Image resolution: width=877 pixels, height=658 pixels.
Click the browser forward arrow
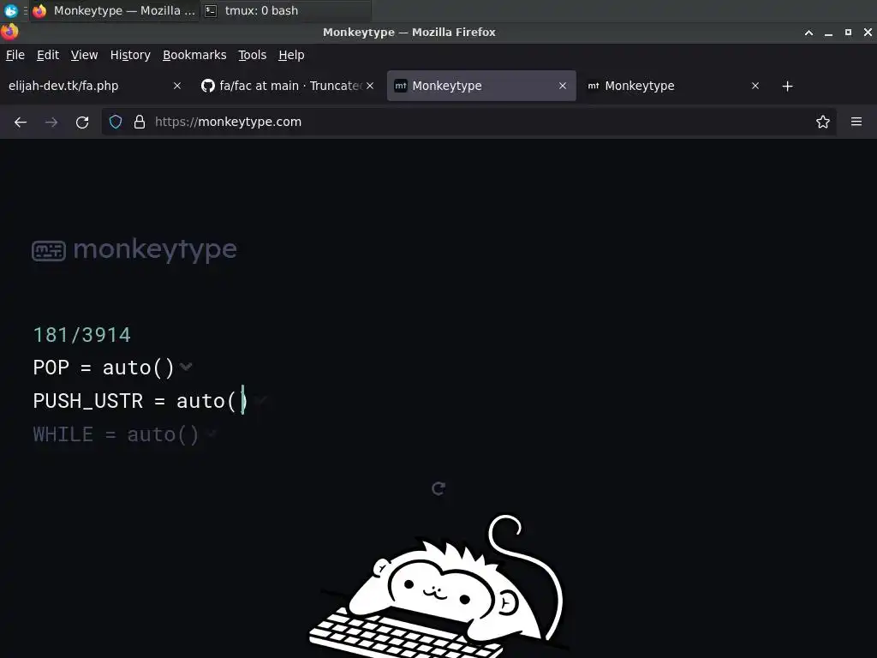click(51, 122)
